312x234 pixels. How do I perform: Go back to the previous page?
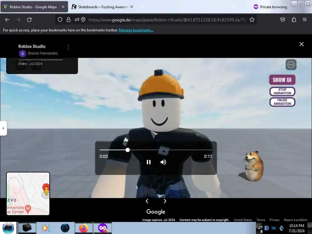pos(7,20)
